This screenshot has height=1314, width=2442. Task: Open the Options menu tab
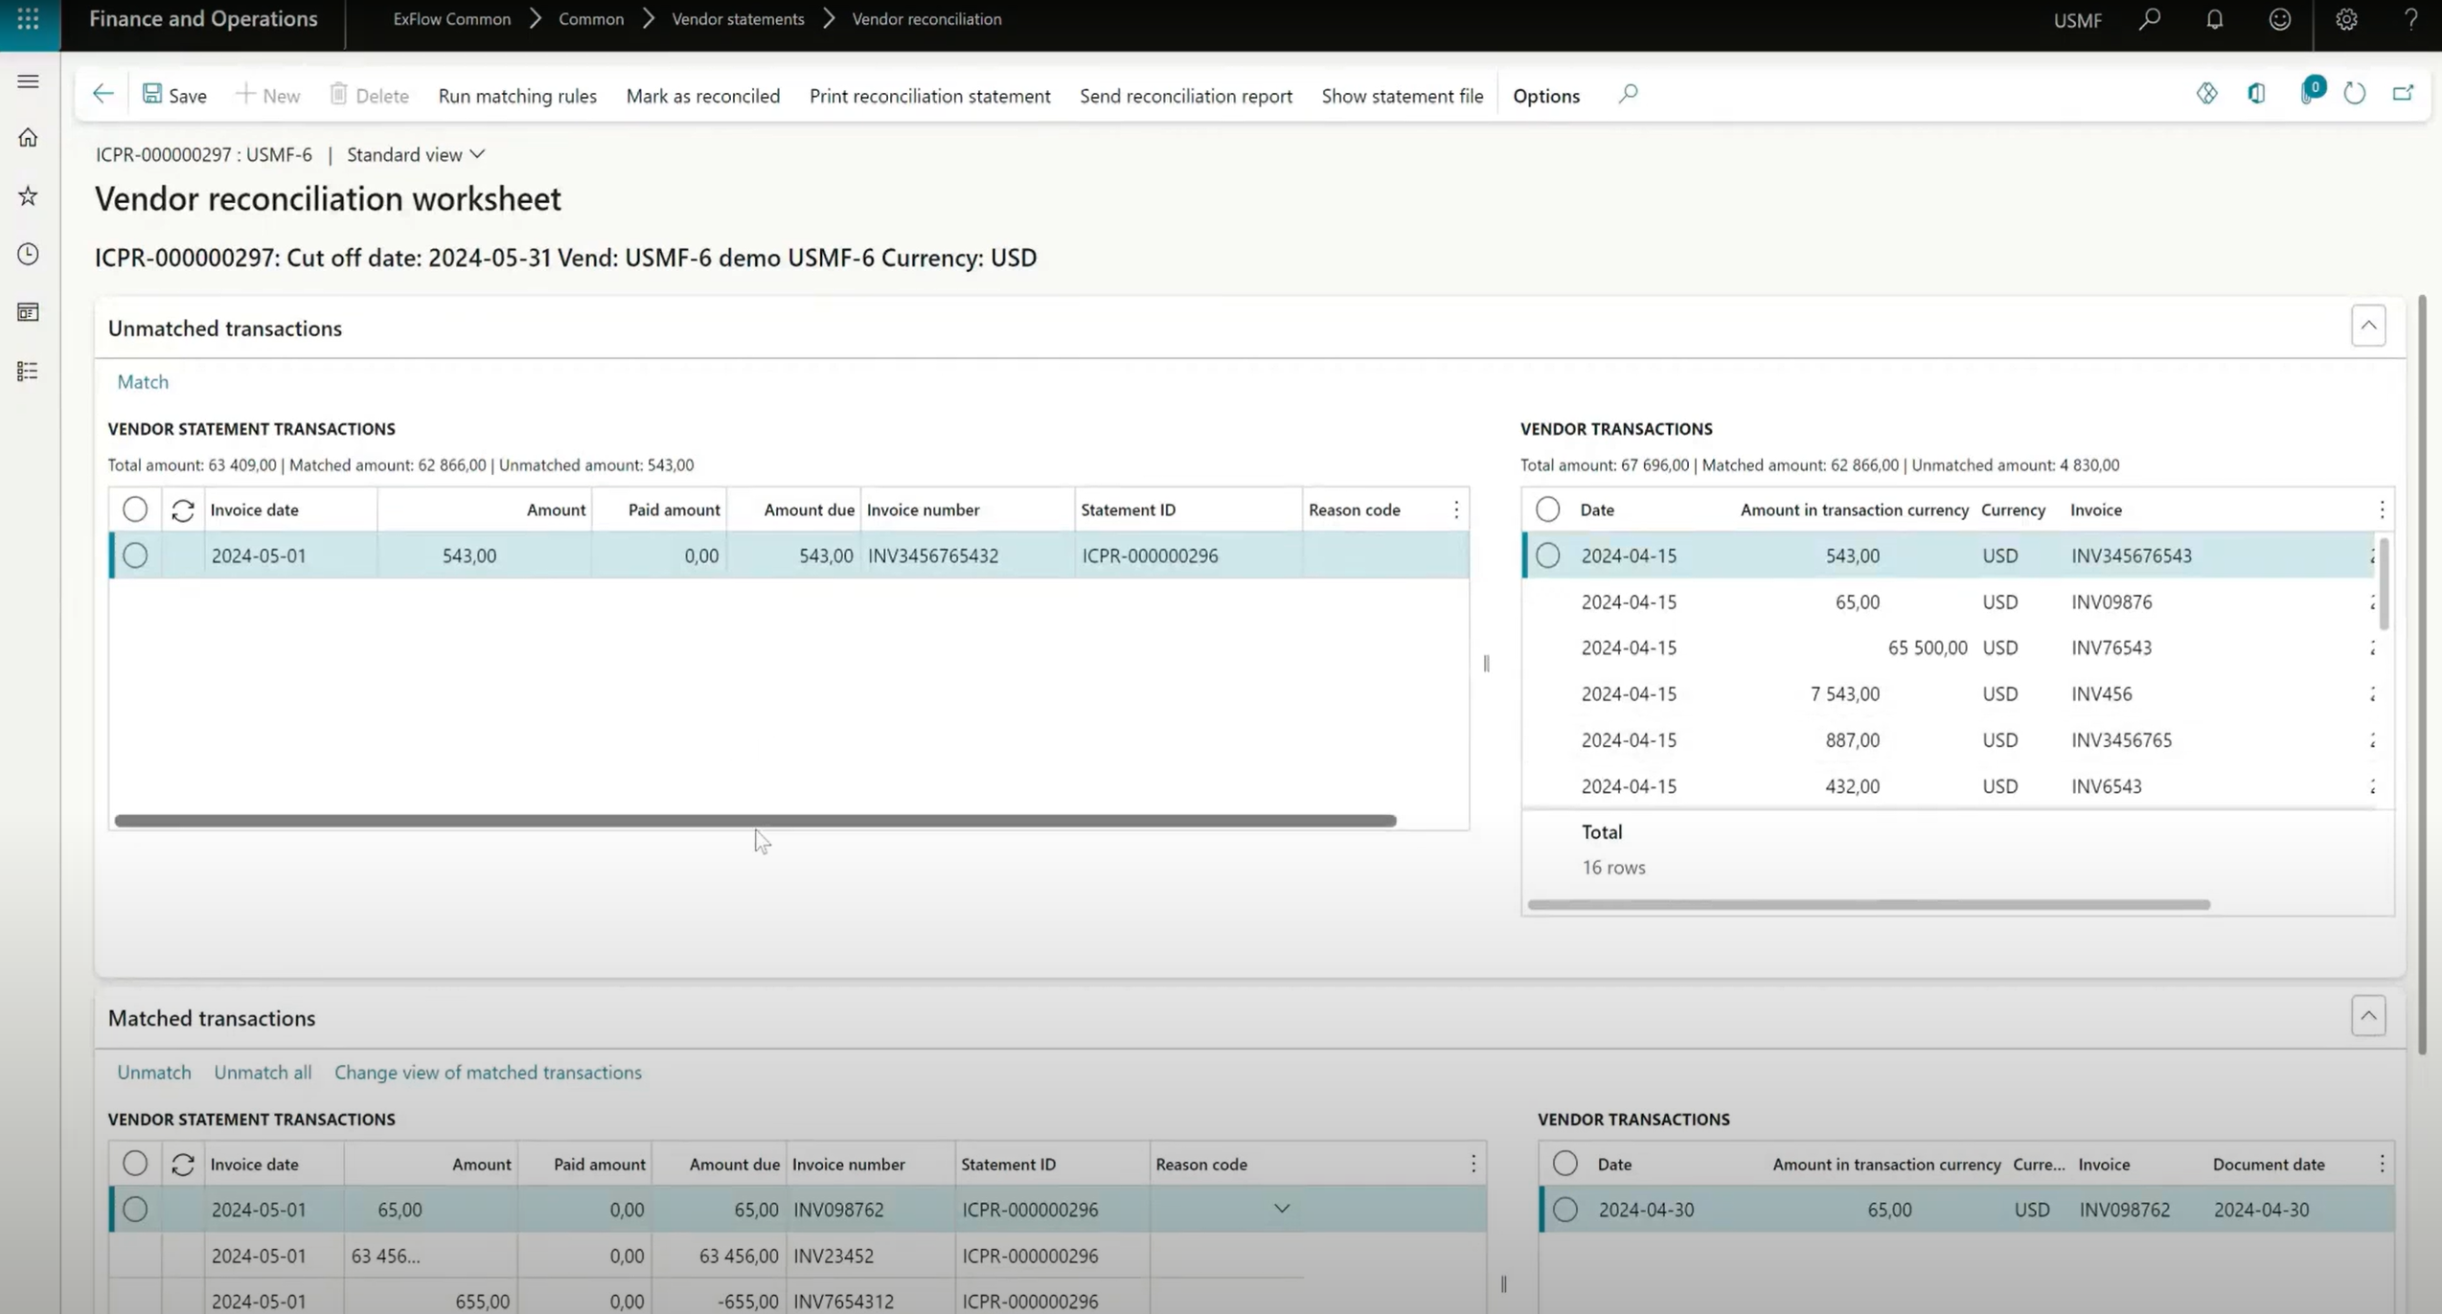coord(1545,96)
